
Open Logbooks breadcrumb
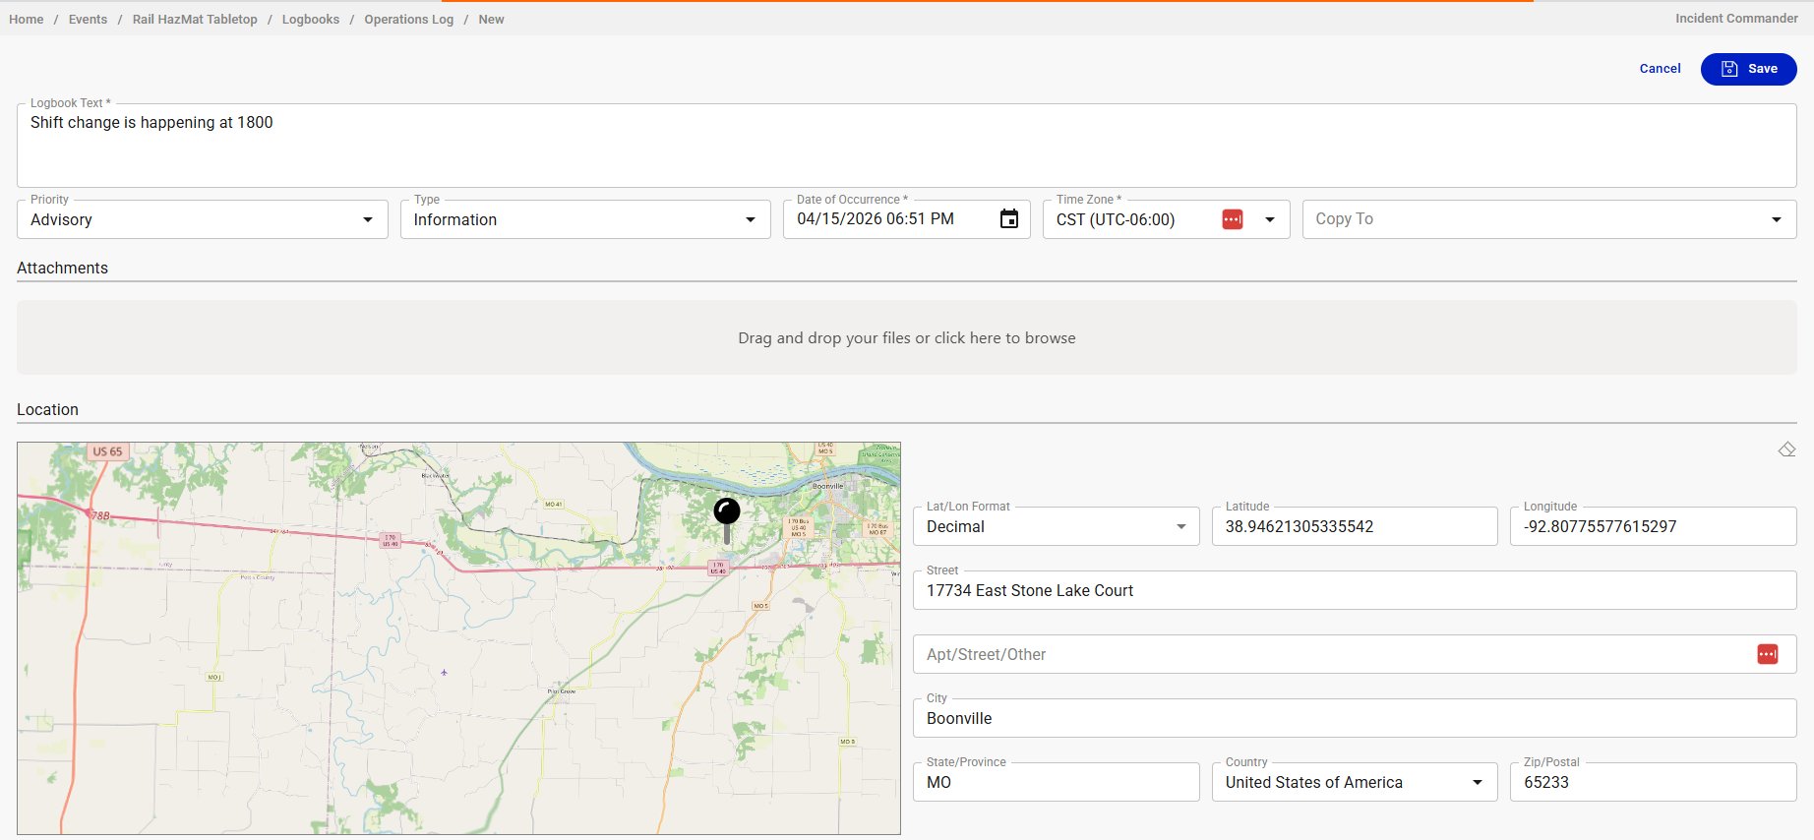[x=311, y=20]
